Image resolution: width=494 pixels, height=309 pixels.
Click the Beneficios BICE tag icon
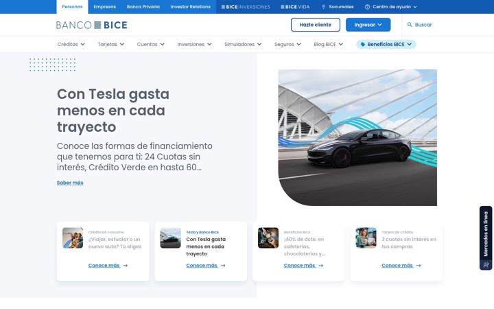point(363,45)
